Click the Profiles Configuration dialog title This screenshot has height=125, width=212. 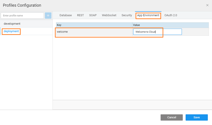[x=22, y=5]
